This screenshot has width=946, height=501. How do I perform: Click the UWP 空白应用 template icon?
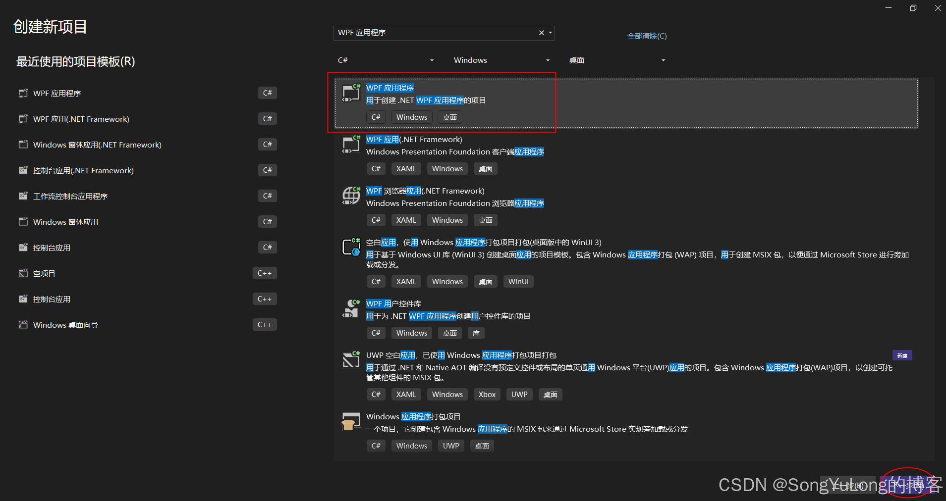click(x=351, y=360)
